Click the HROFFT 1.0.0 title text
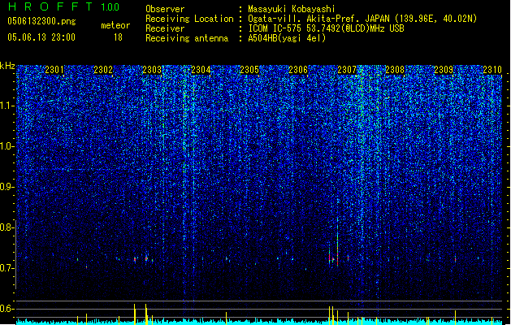 click(x=63, y=6)
